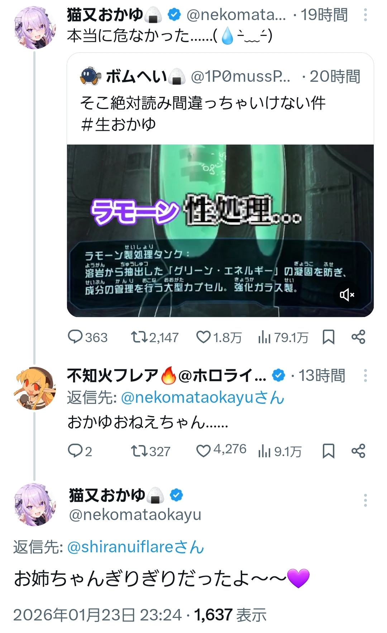Play the ラモーン製処理タンク video thumbnail
Viewport: 387px width, 633px height.
(x=220, y=230)
